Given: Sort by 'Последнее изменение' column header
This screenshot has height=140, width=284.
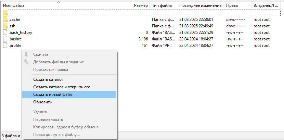Looking at the screenshot, I should (x=200, y=5).
